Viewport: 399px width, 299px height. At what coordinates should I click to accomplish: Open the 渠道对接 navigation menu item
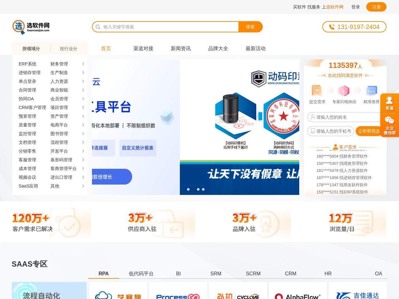[143, 49]
